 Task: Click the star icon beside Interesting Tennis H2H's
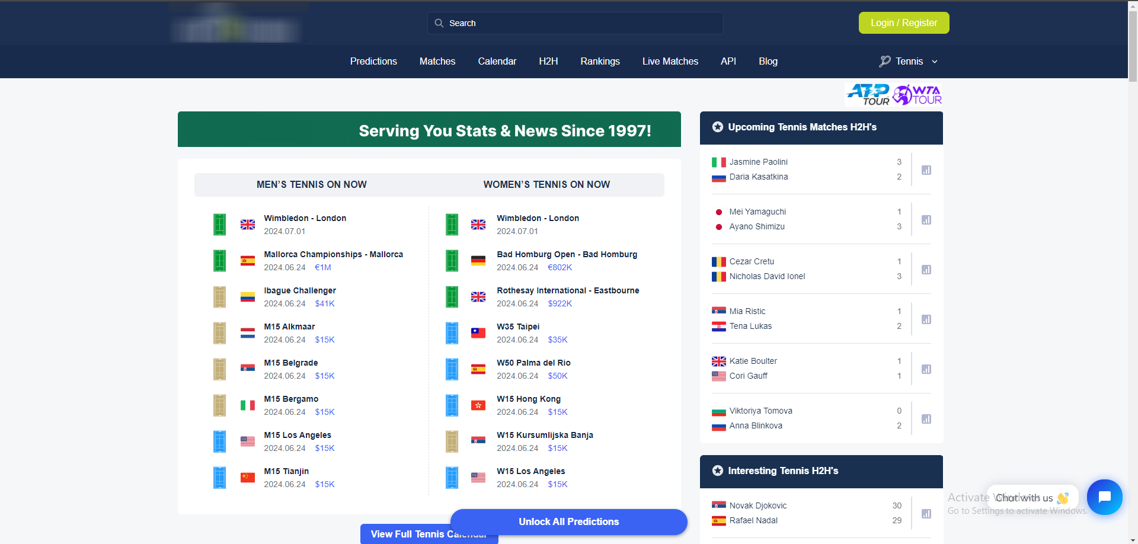tap(718, 471)
